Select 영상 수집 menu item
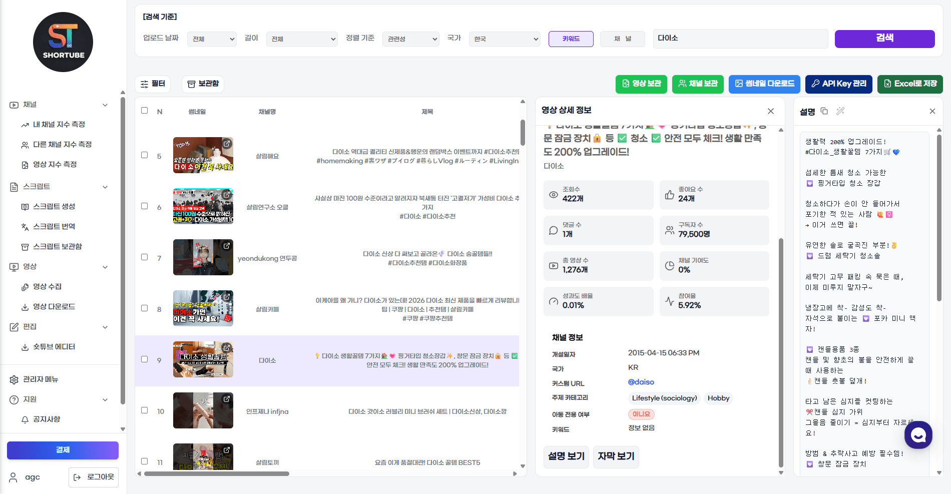Screen dimensions: 951x494 coord(47,287)
